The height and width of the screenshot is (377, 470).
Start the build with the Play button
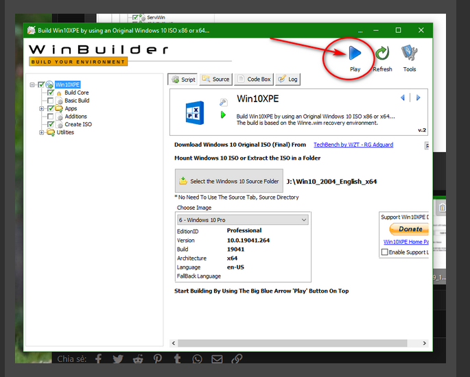tap(355, 53)
